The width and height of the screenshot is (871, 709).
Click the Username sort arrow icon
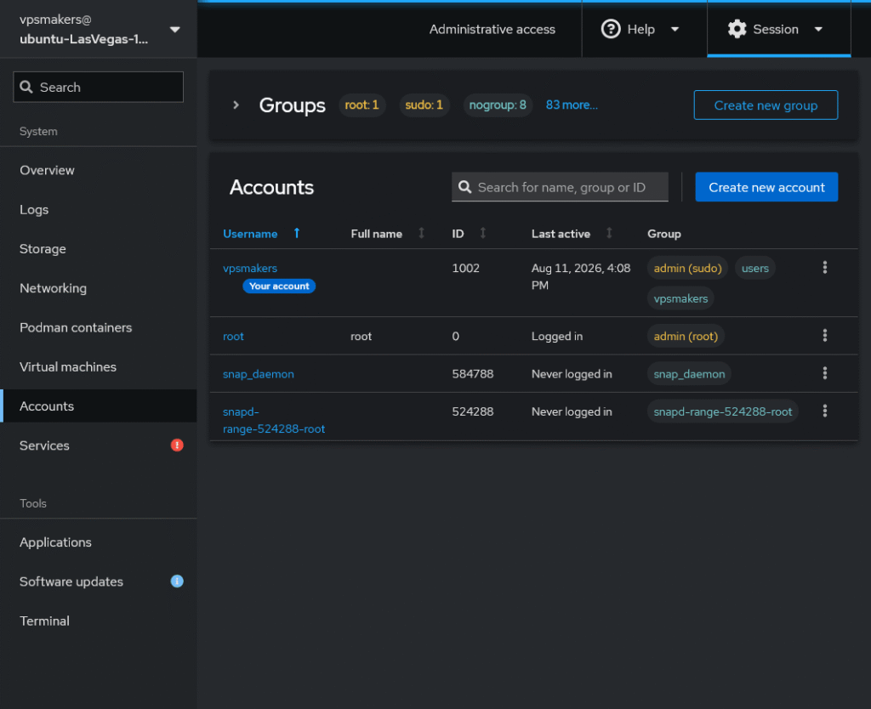click(x=297, y=233)
